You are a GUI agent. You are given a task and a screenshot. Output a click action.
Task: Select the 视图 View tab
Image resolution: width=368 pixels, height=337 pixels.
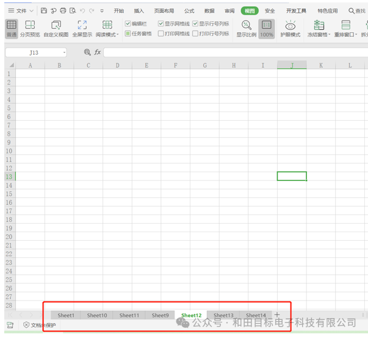pos(250,11)
